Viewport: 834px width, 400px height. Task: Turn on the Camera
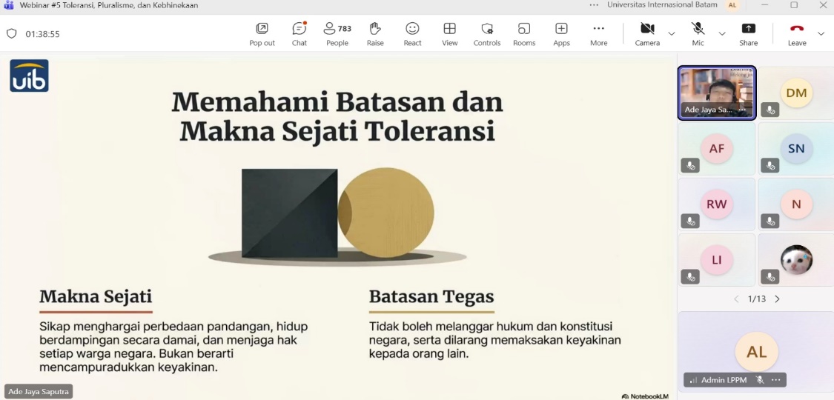coord(647,34)
